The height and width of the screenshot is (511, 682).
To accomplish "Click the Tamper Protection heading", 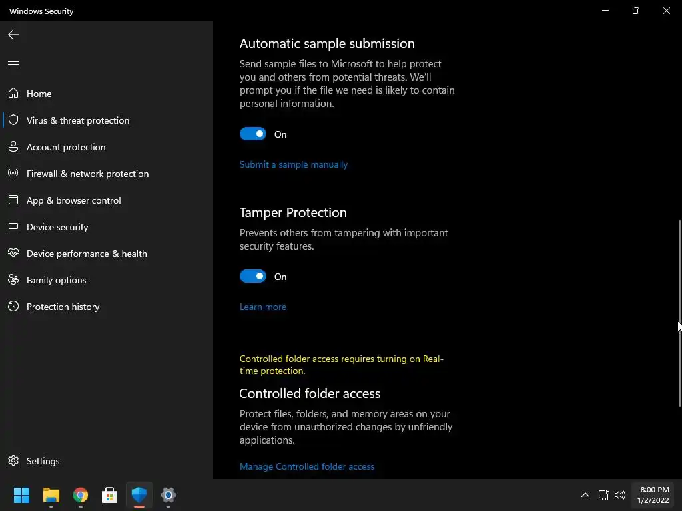I will [293, 212].
